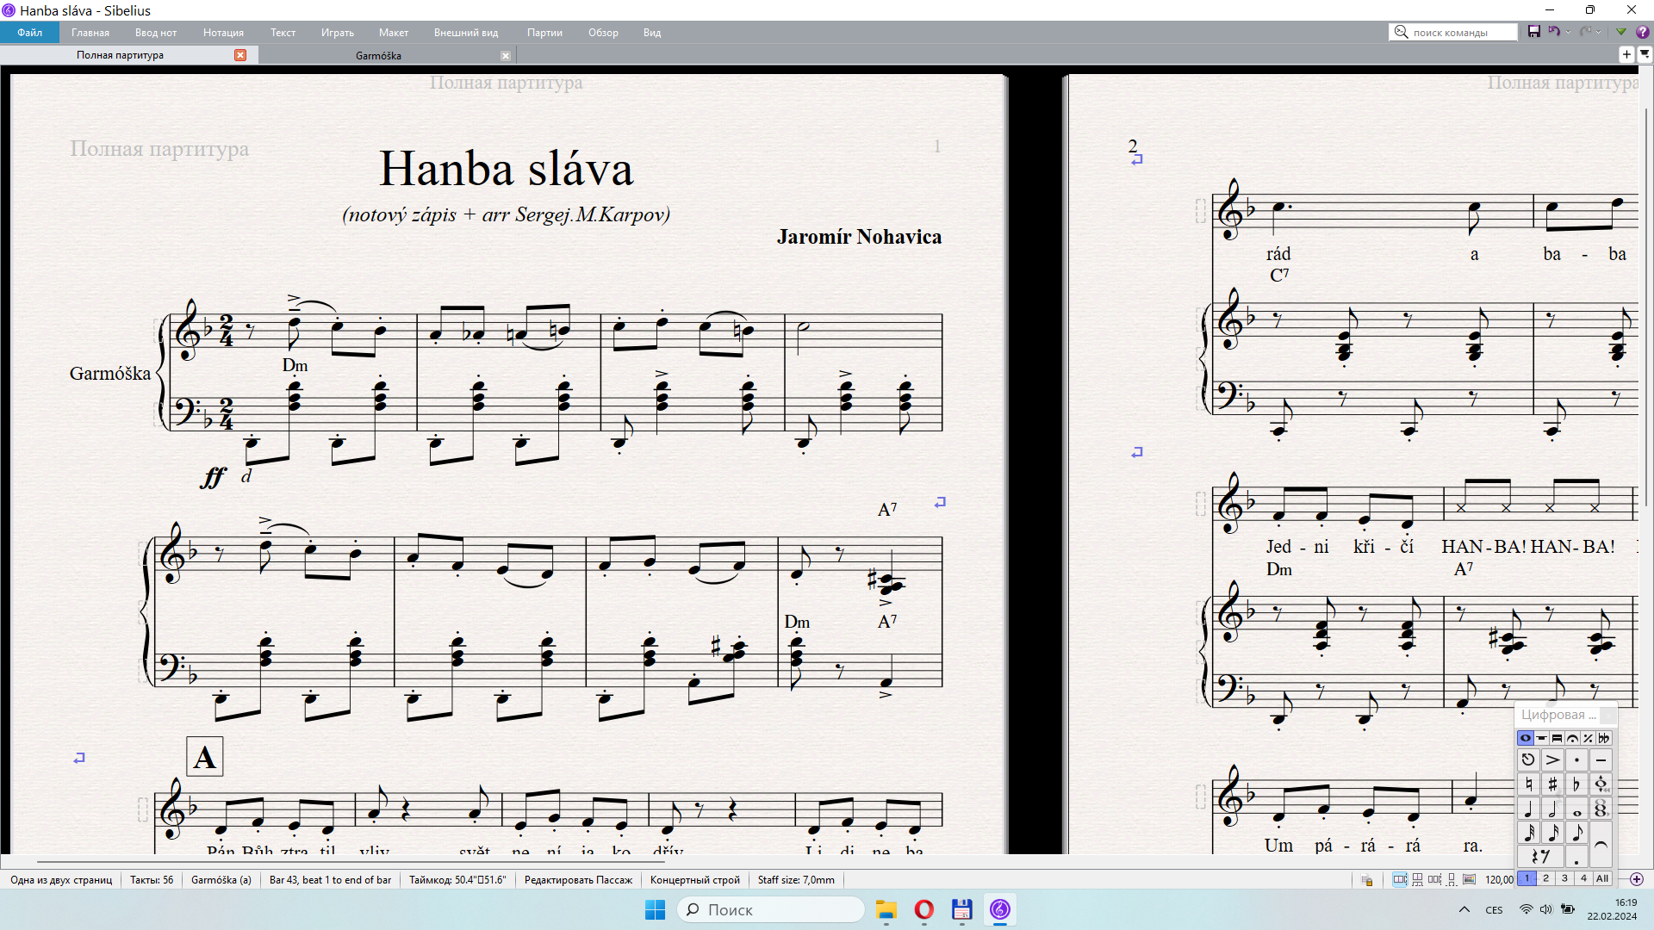Open the Redo history dropdown arrow
Viewport: 1654px width, 930px height.
click(x=1598, y=32)
